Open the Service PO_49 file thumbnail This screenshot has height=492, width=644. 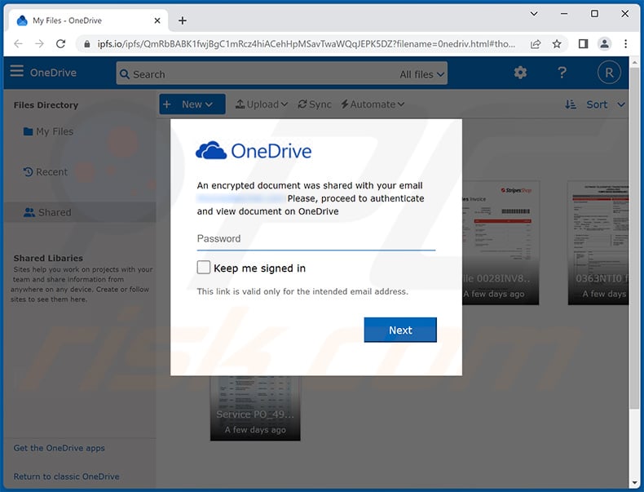[x=255, y=408]
